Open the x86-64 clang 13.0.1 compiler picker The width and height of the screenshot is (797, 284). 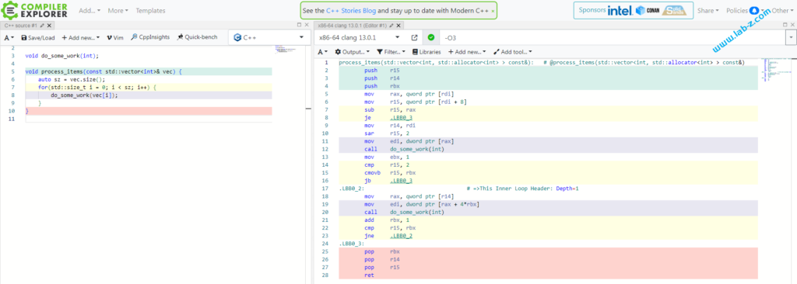click(x=360, y=37)
